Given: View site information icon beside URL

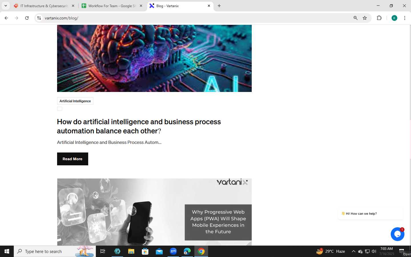Looking at the screenshot, I should (39, 18).
